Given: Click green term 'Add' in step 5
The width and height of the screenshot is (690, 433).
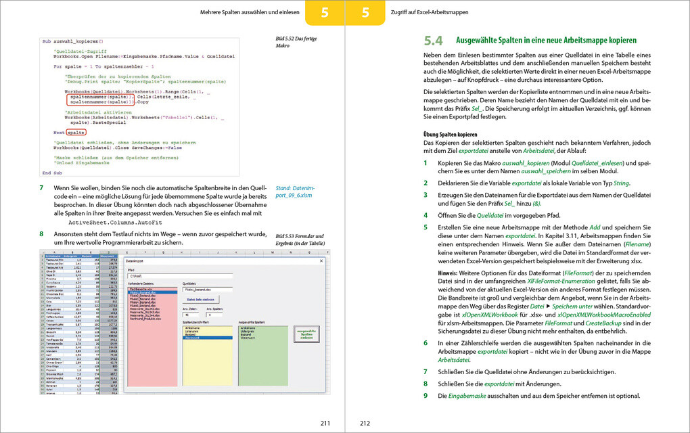Looking at the screenshot, I should (595, 227).
